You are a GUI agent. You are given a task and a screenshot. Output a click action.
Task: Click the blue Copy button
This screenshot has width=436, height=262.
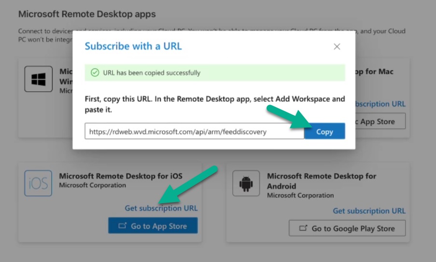(x=324, y=131)
